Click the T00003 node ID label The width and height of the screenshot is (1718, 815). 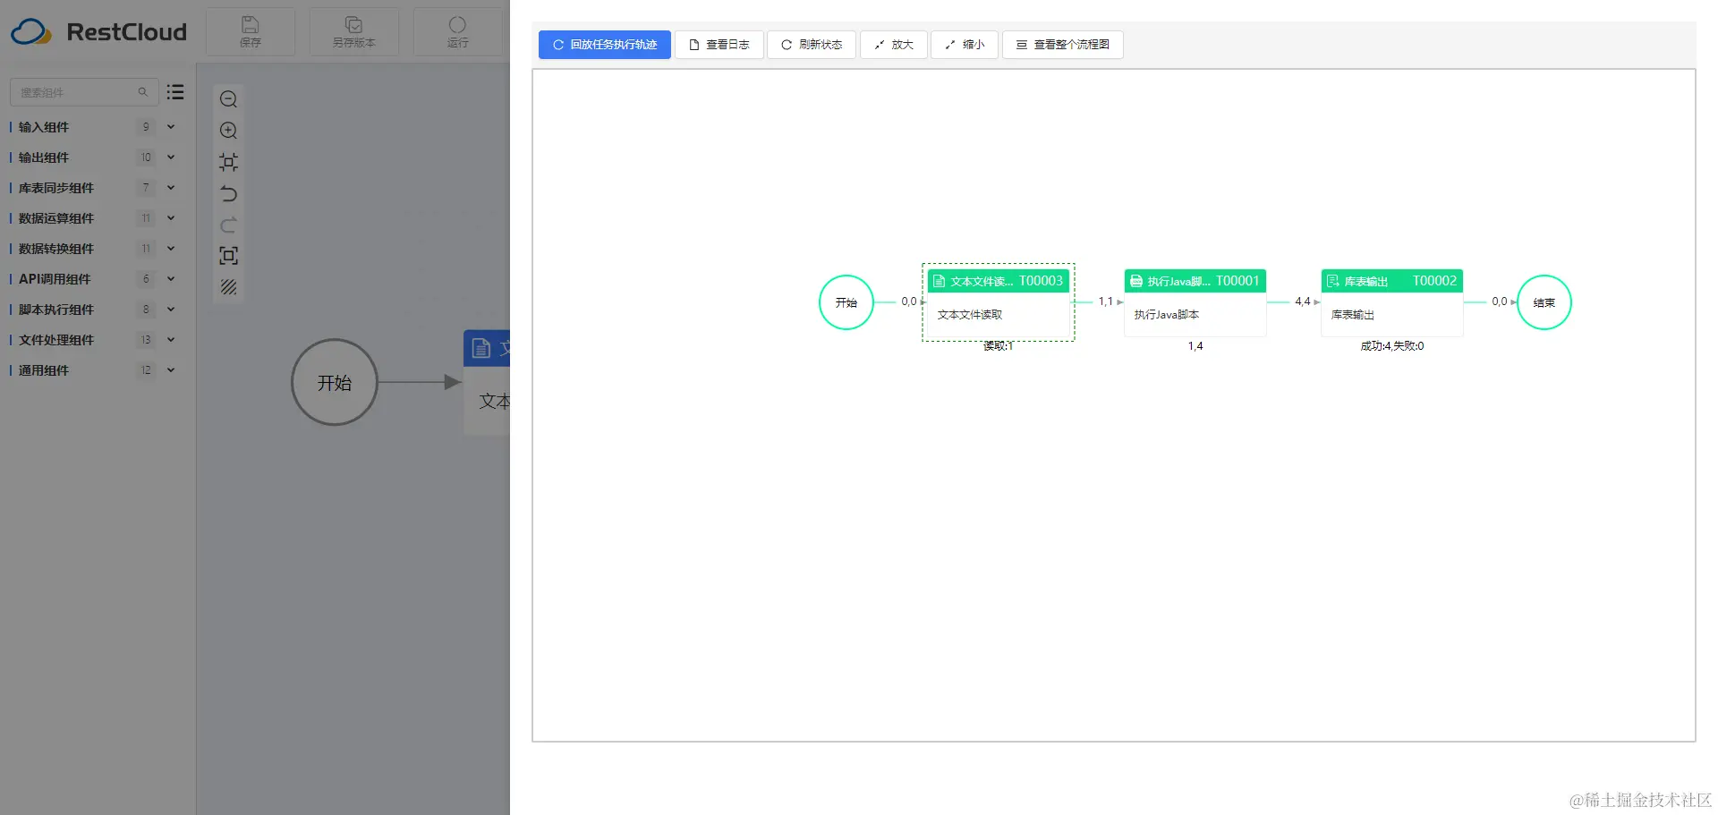pyautogui.click(x=1041, y=281)
